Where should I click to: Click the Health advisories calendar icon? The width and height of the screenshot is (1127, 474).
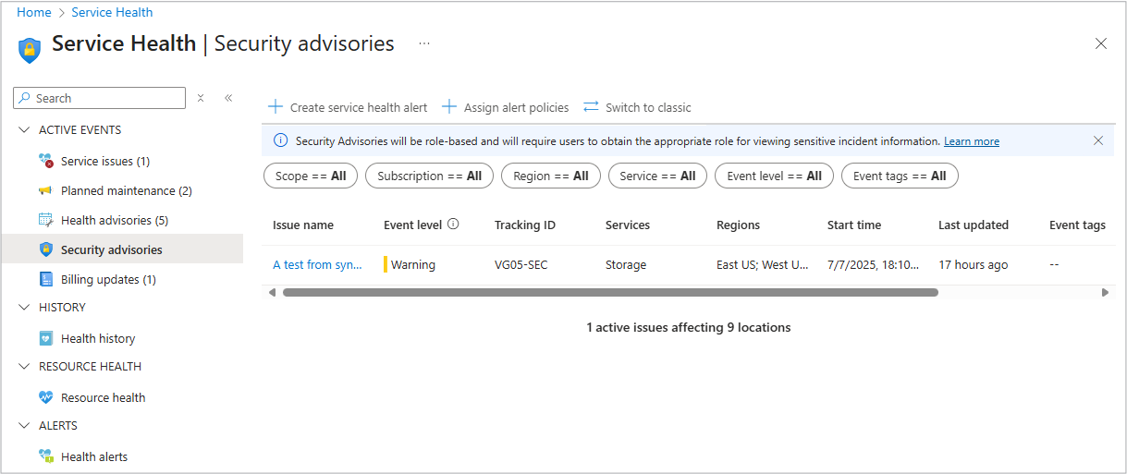(45, 221)
